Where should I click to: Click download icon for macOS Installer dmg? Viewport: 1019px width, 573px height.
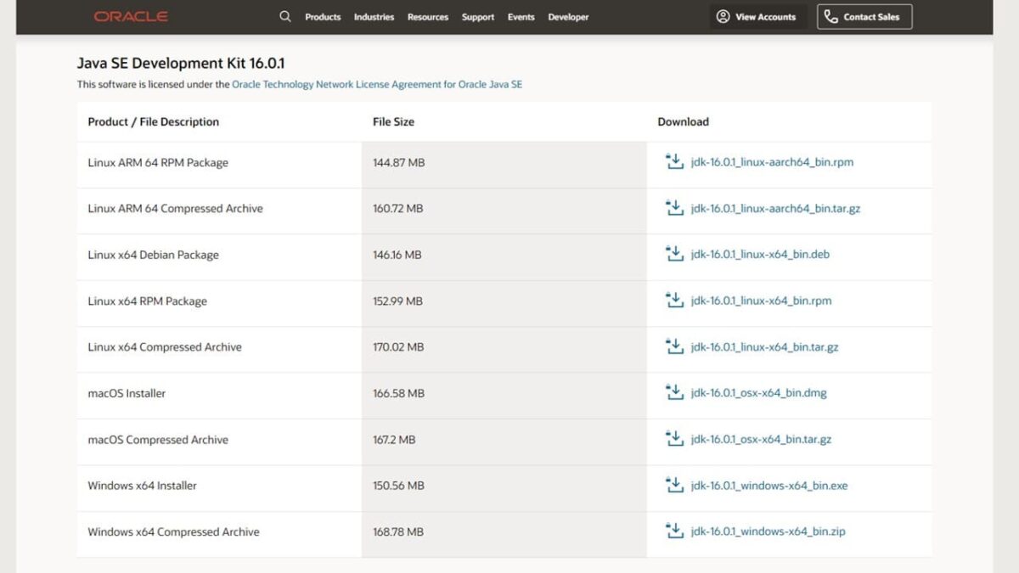pos(674,392)
